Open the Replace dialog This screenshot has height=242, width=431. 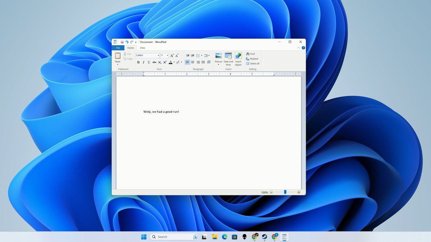[x=252, y=58]
